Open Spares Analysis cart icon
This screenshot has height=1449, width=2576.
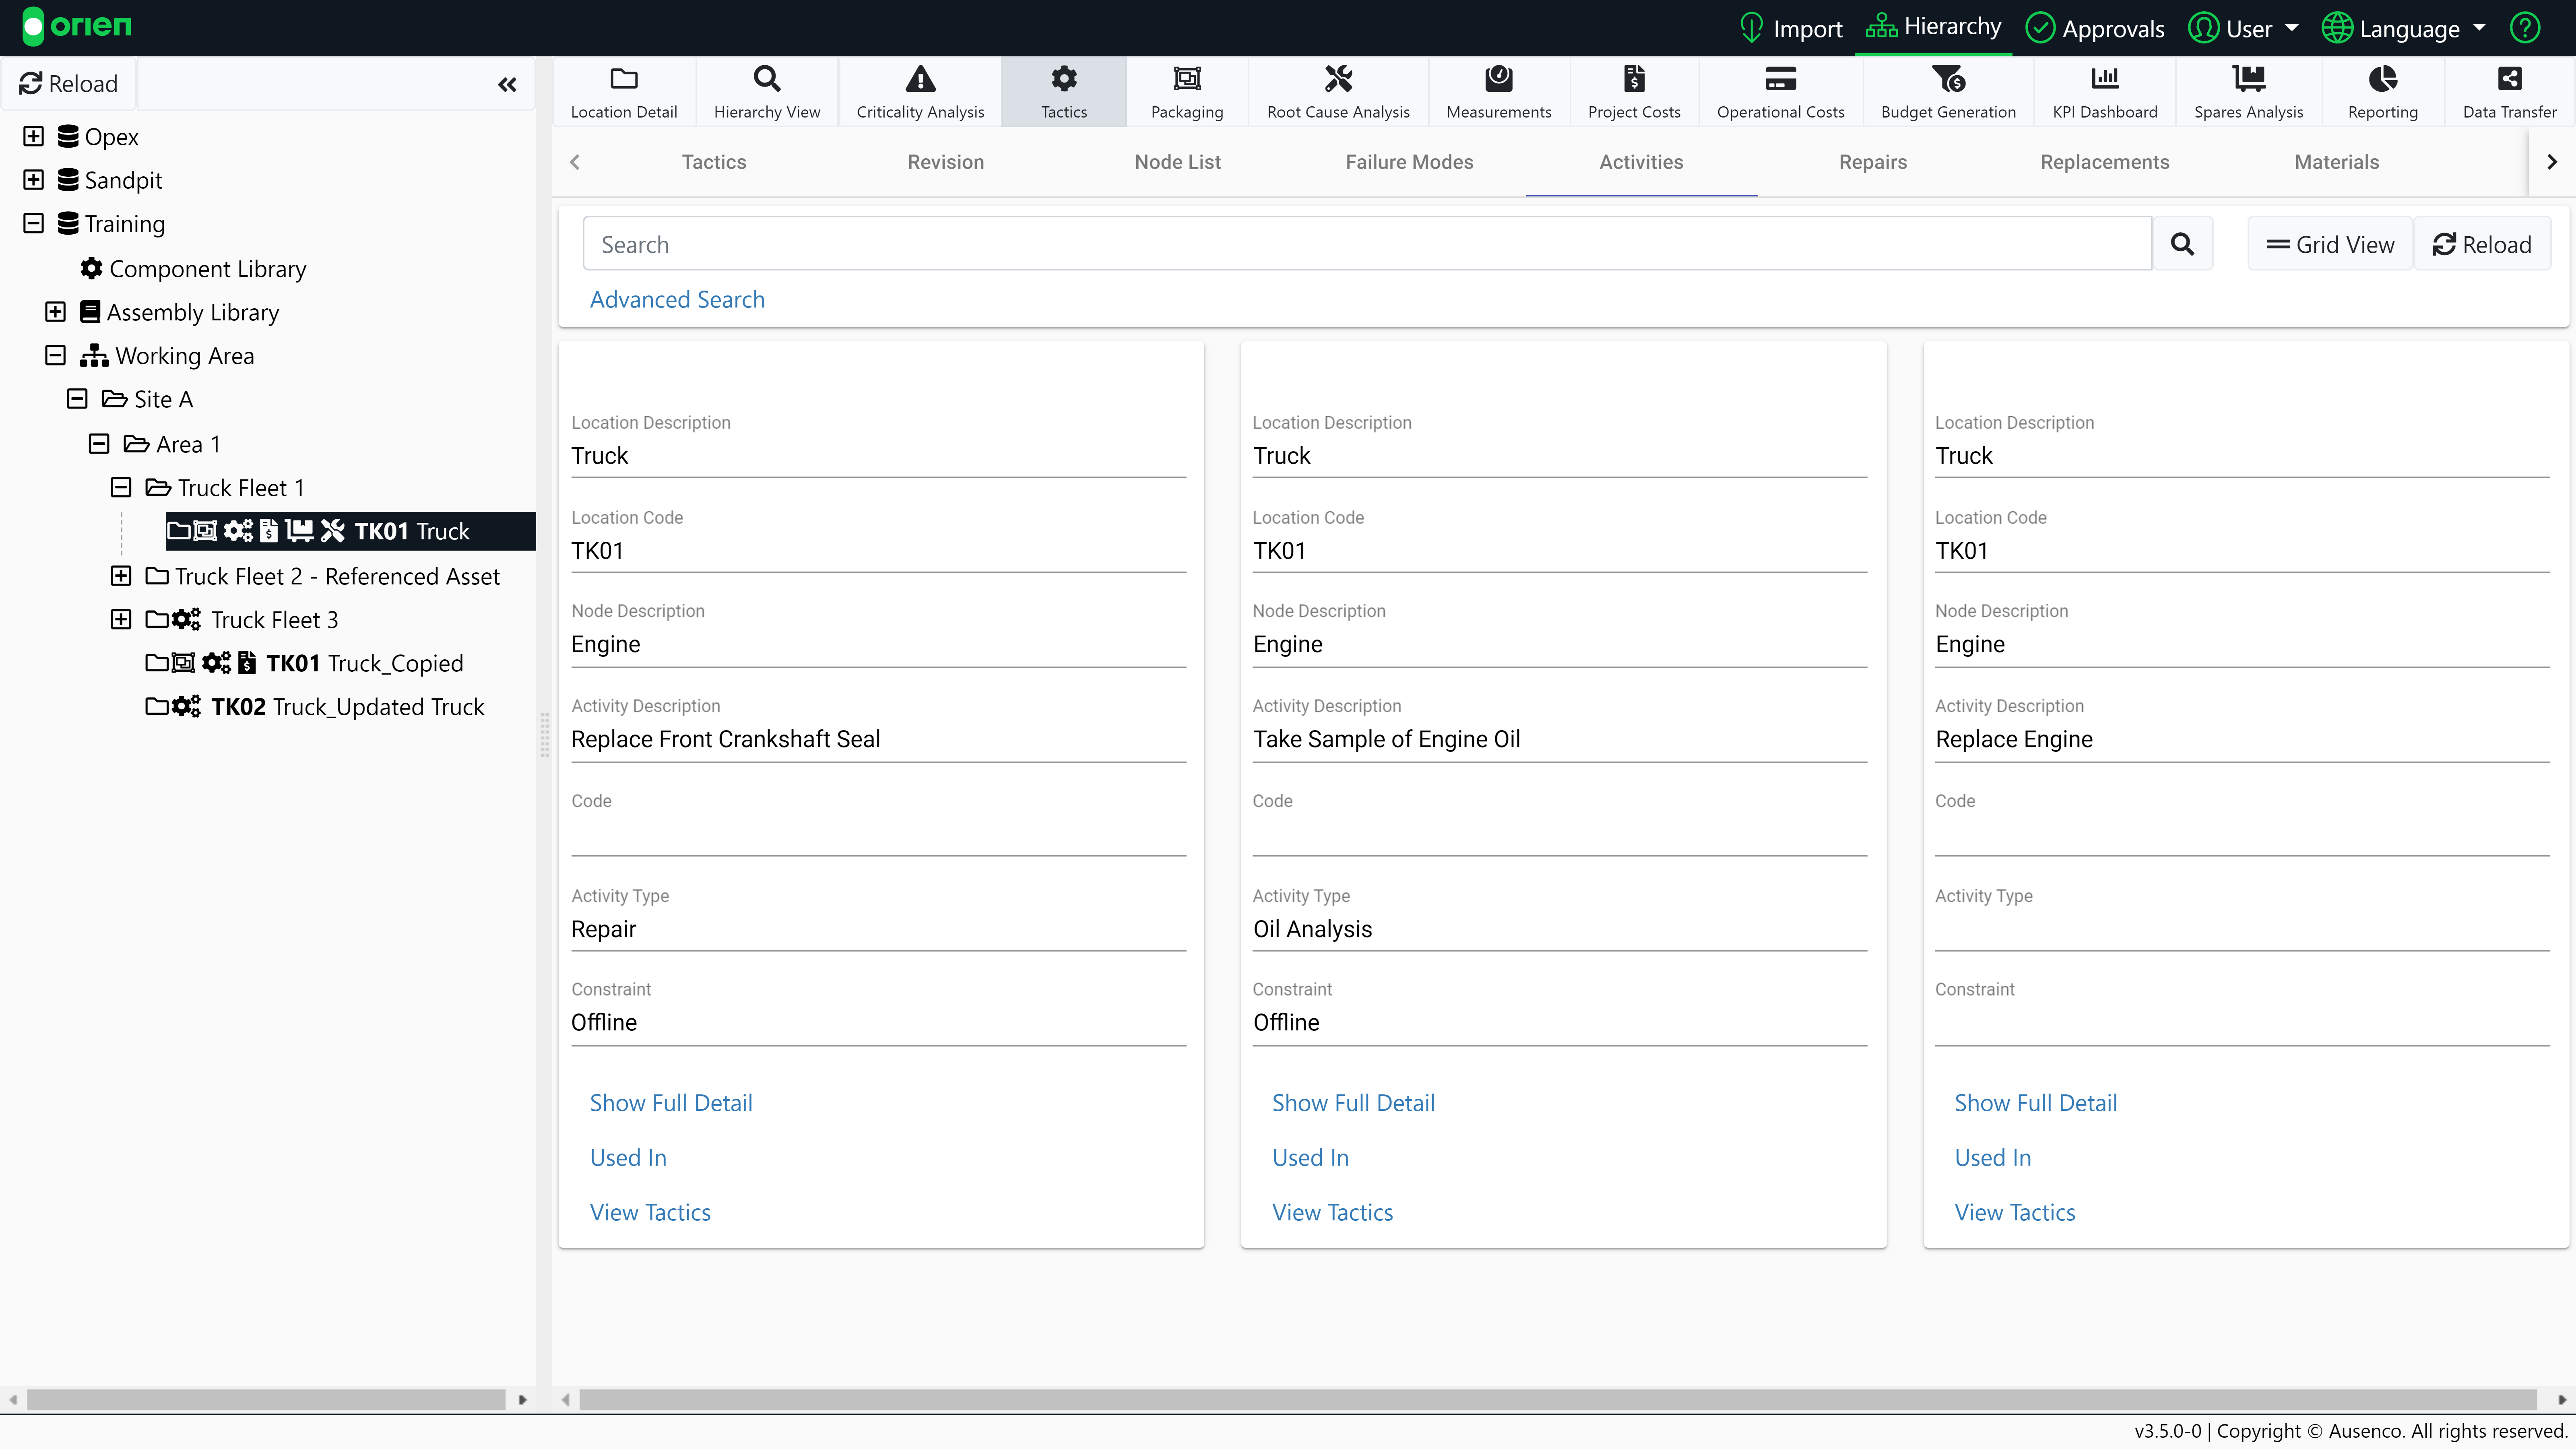pos(2247,79)
